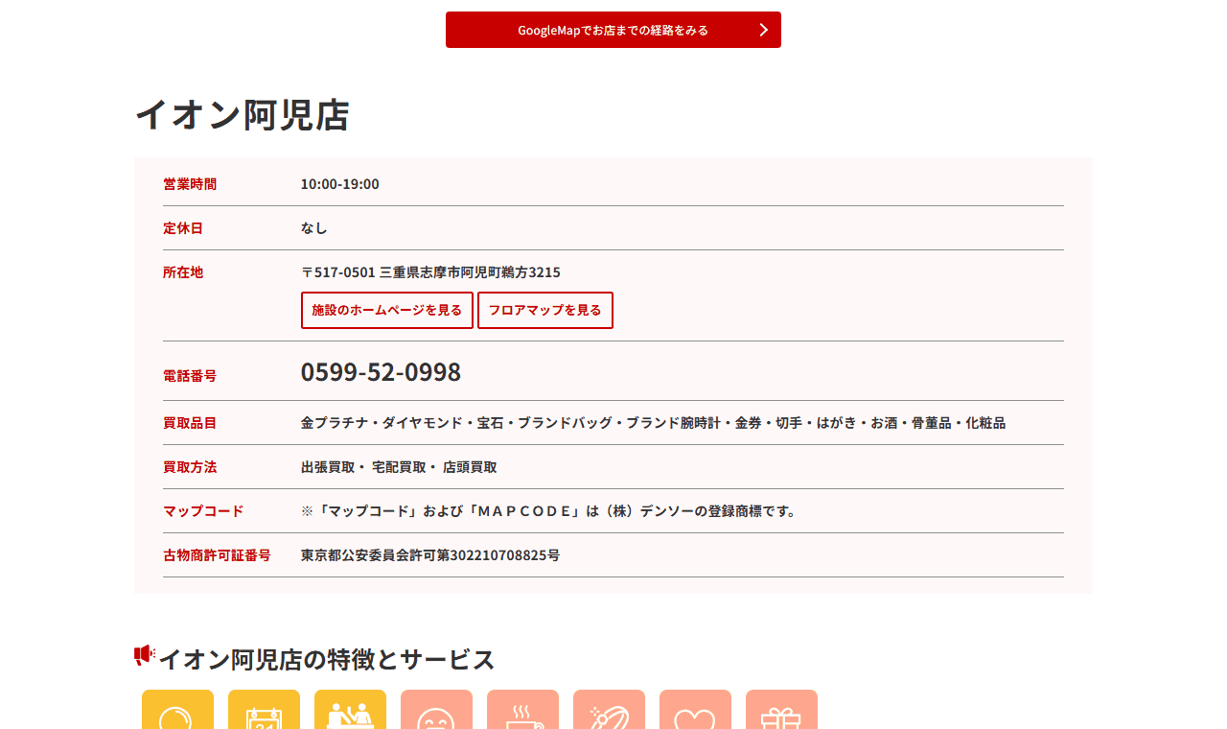The width and height of the screenshot is (1227, 729).
Task: Click the マップコード trademark notice text
Action: click(550, 511)
